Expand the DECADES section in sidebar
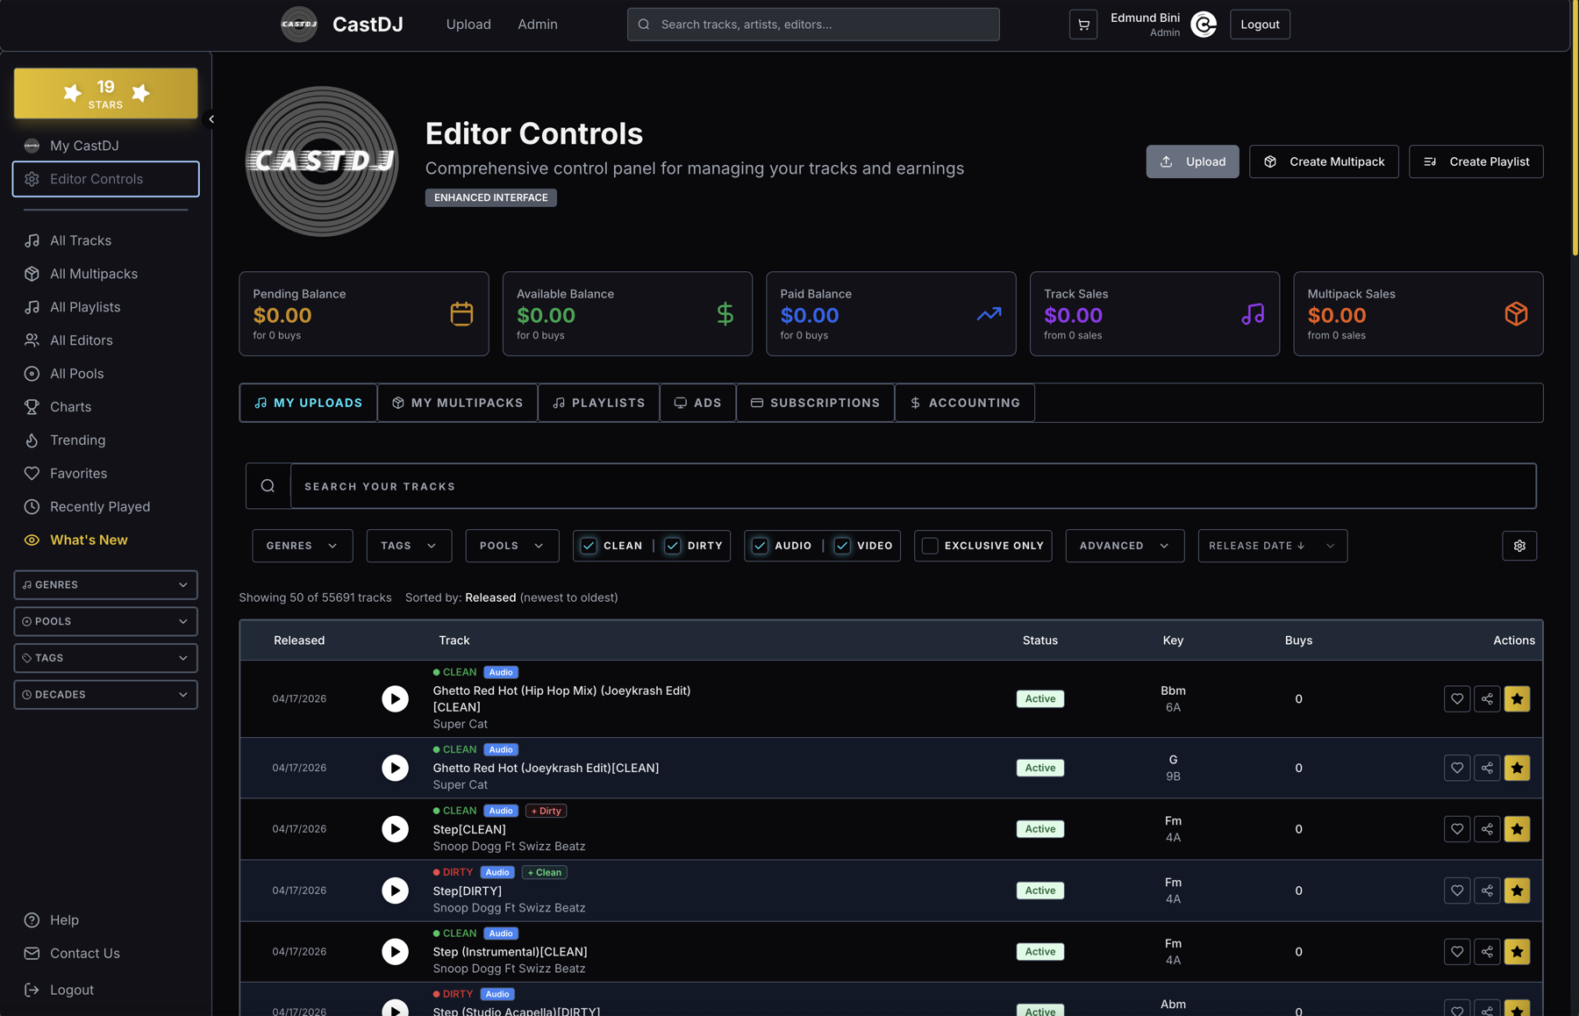The height and width of the screenshot is (1016, 1579). pos(105,694)
